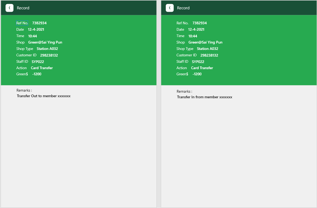The width and height of the screenshot is (317, 208).
Task: Click date 12-4-2021 in the Transfer Out record
Action: 36,29
